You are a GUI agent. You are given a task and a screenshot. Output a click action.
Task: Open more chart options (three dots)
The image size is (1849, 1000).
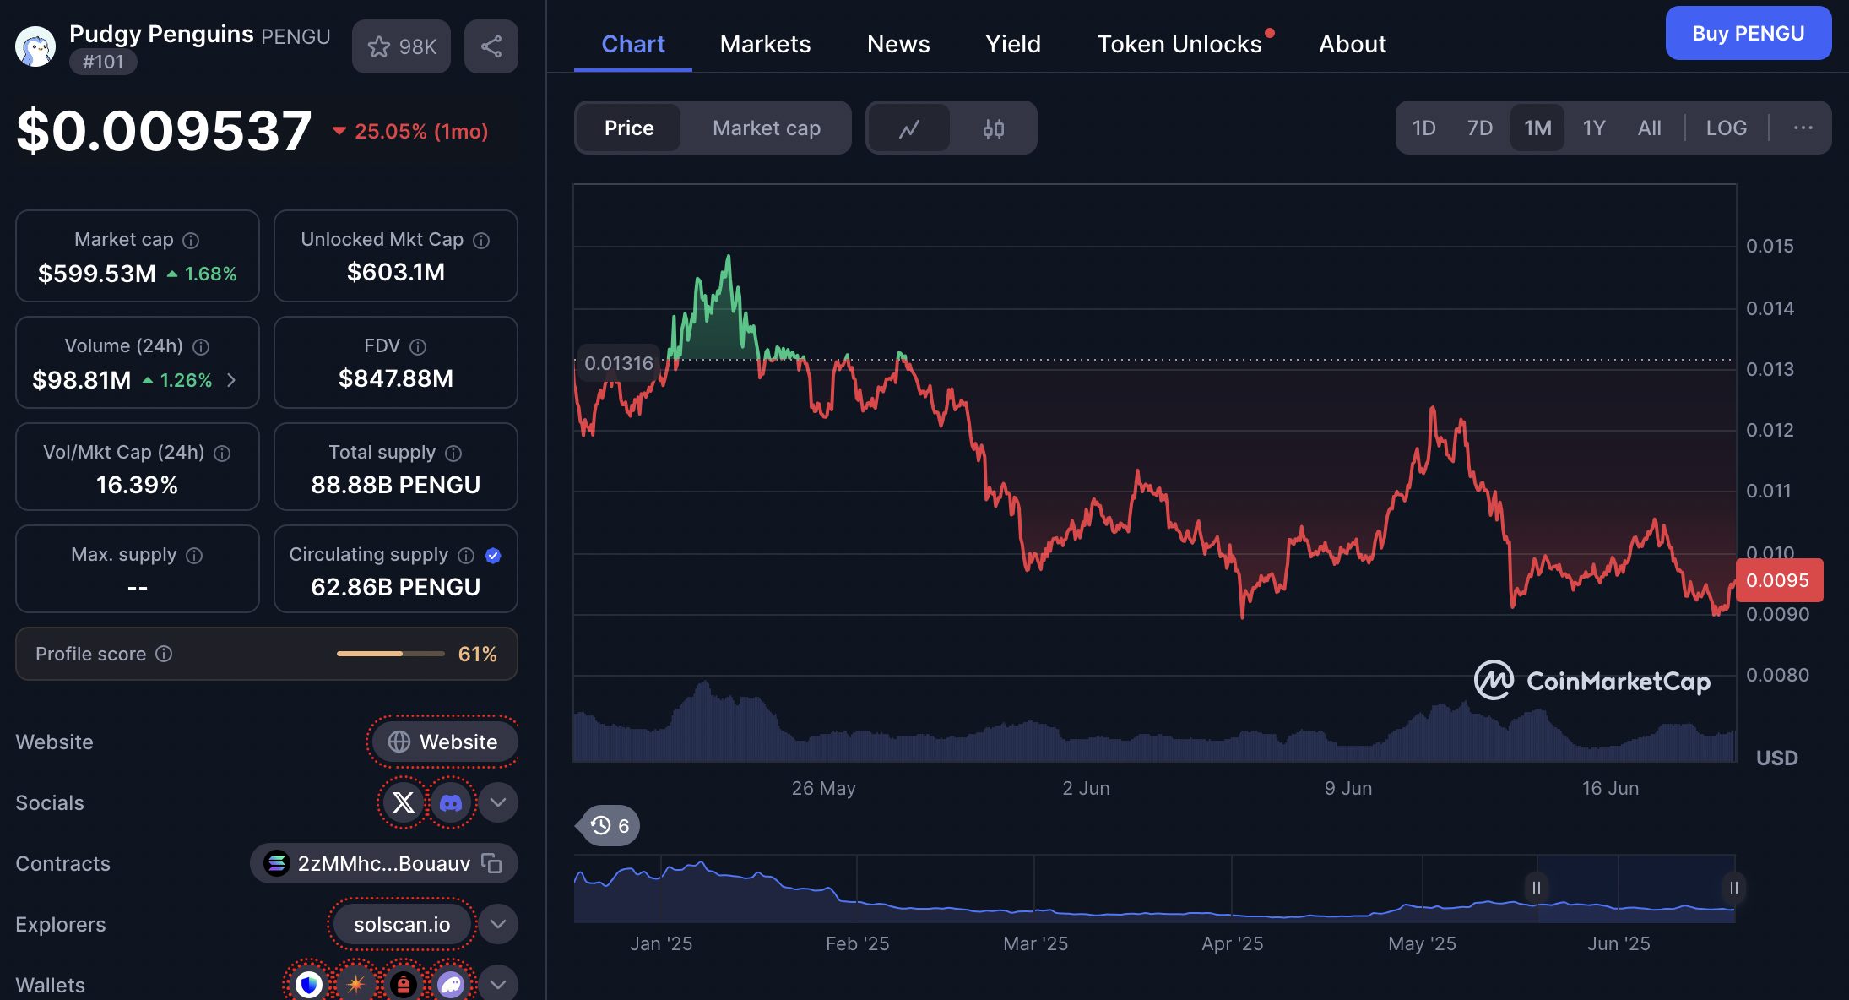[1803, 128]
